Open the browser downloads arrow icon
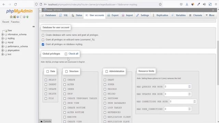The image size is (219, 123). click(x=187, y=4)
